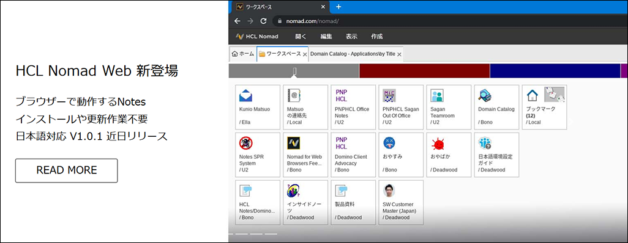Open the おやばか red face icon

click(437, 143)
